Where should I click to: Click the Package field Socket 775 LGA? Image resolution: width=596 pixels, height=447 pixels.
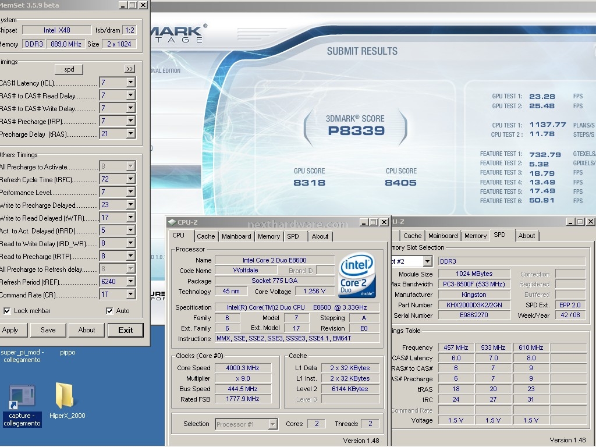275,281
